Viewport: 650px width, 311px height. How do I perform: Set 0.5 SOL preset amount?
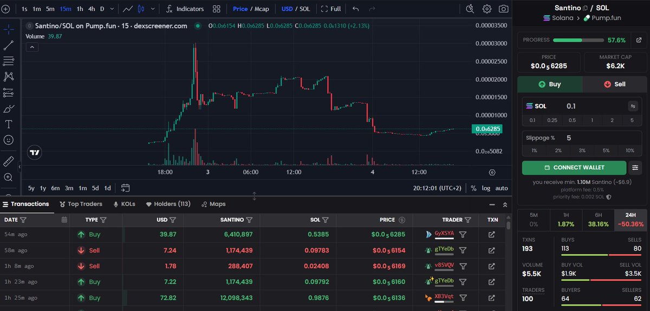click(571, 120)
